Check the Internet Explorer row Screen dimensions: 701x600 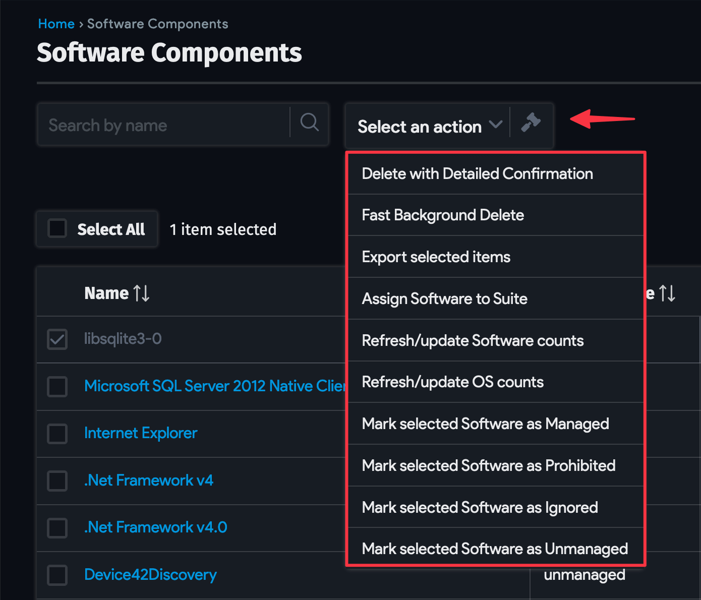click(57, 433)
